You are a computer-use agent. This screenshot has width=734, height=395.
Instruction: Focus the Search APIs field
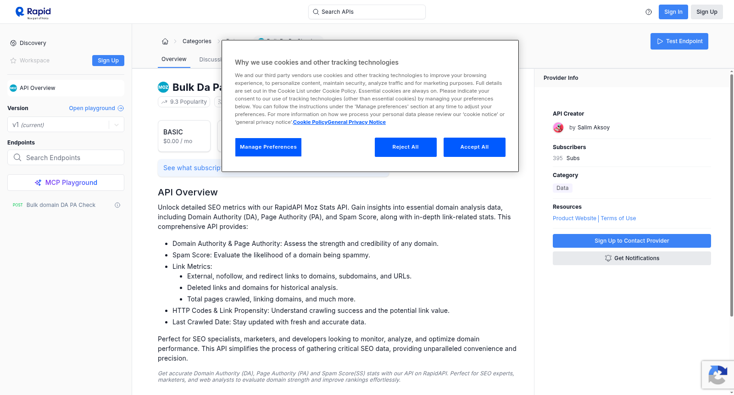pyautogui.click(x=367, y=12)
